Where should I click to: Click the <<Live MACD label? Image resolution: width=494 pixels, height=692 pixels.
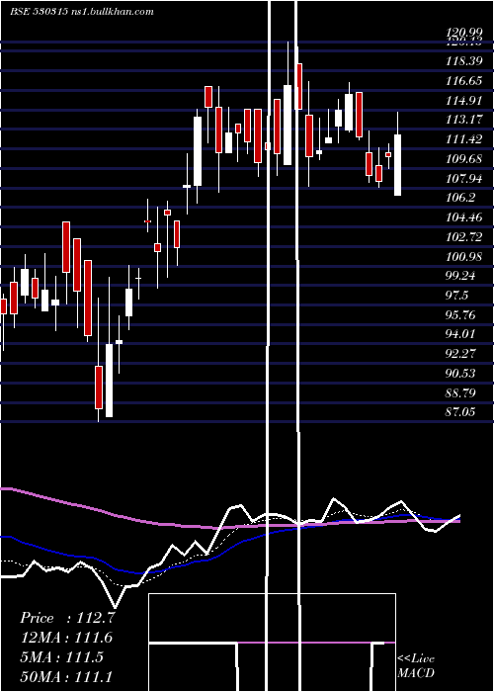(x=416, y=665)
